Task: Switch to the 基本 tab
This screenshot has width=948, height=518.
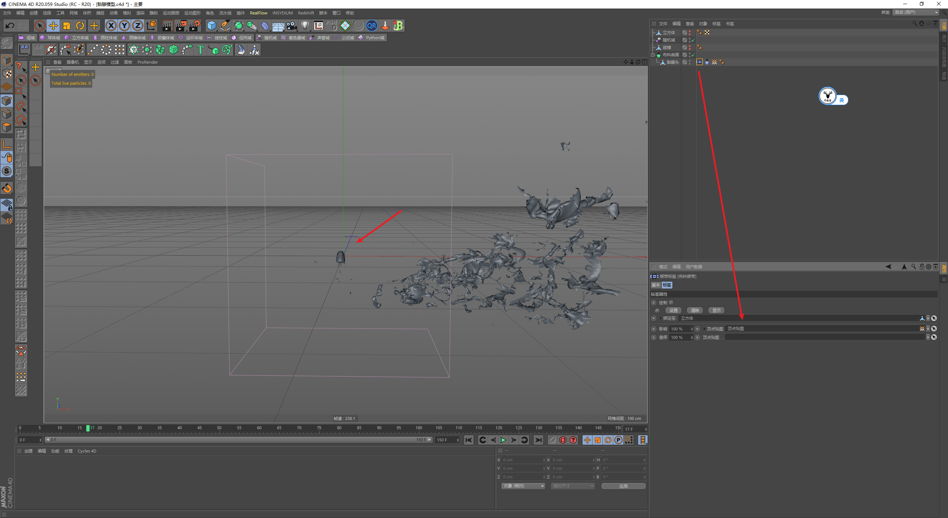Action: pos(656,285)
